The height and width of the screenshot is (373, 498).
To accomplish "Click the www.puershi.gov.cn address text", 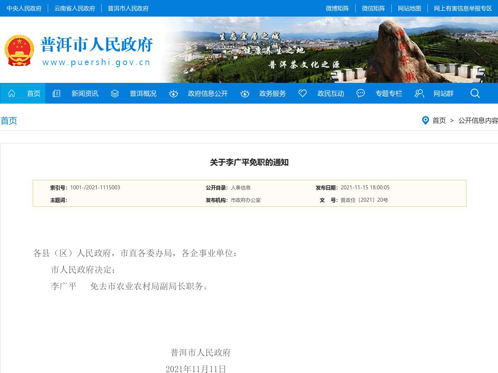I will click(x=96, y=63).
